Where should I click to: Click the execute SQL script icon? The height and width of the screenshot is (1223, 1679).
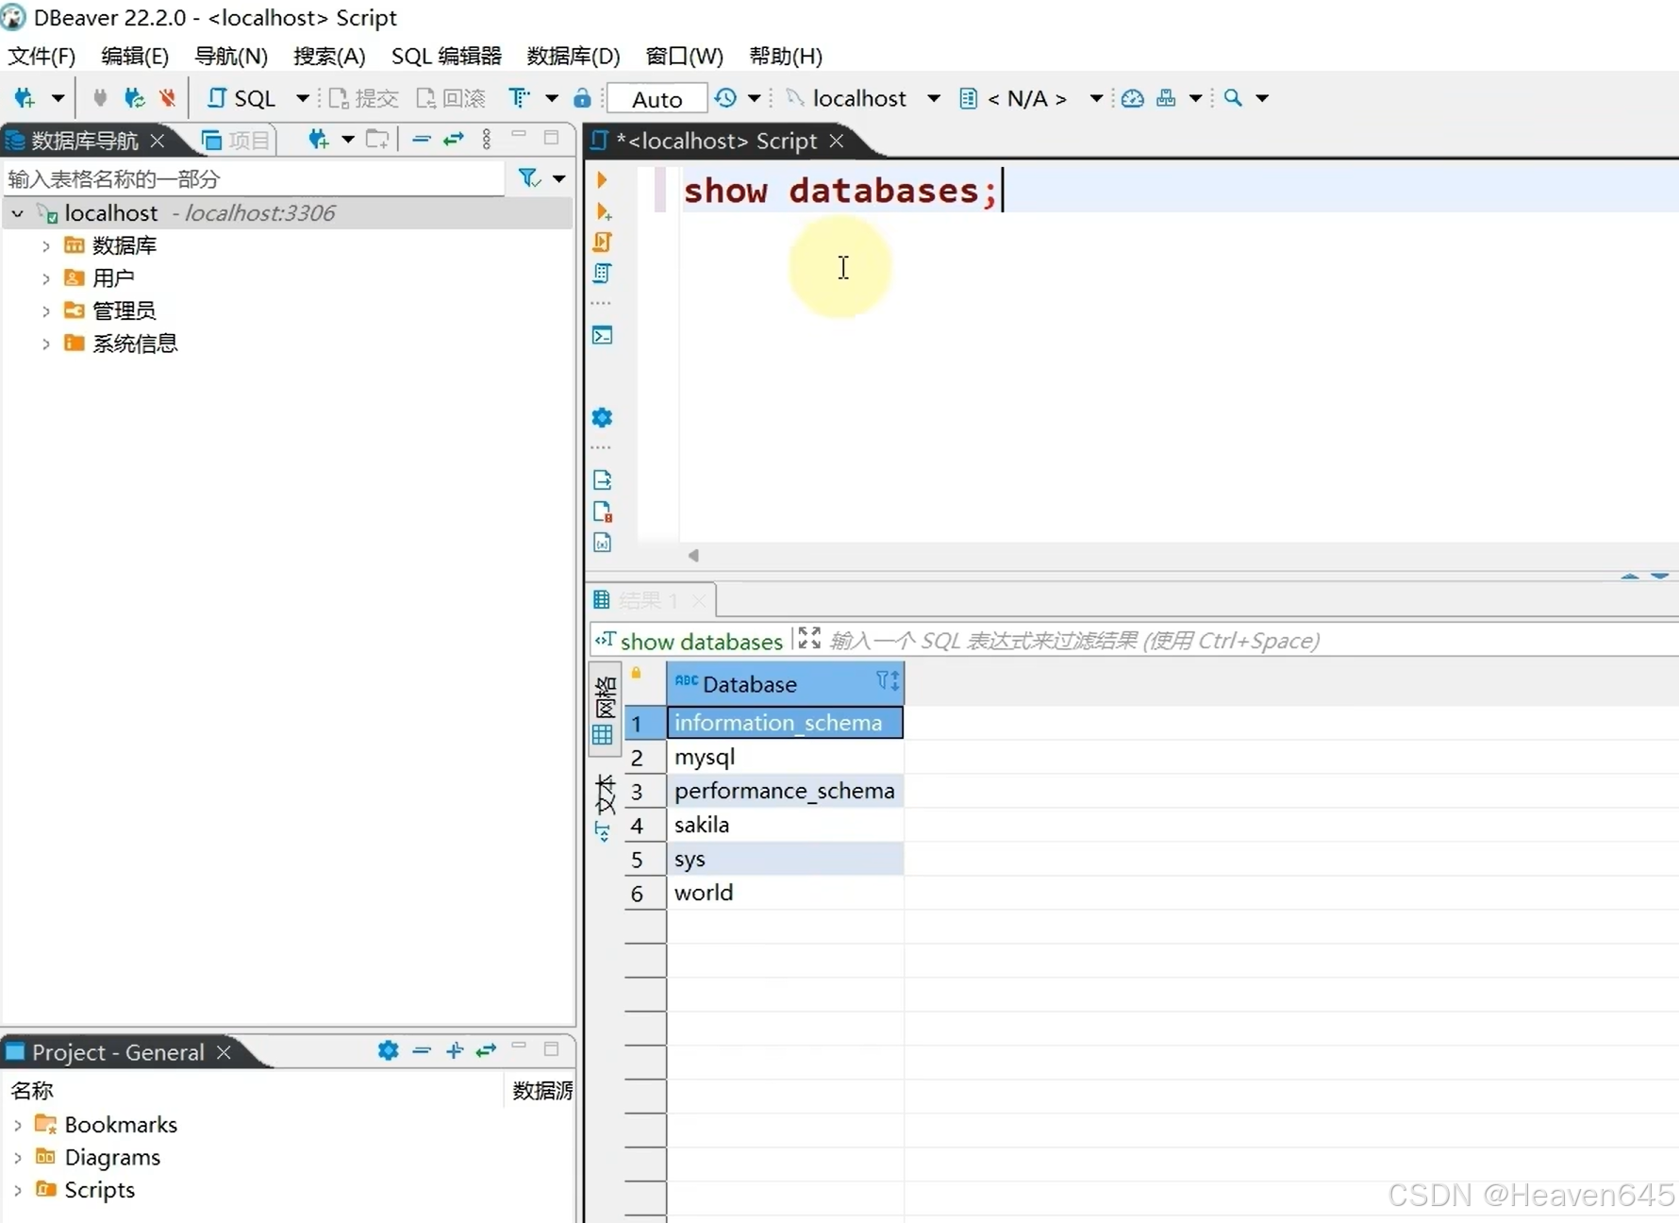click(603, 243)
